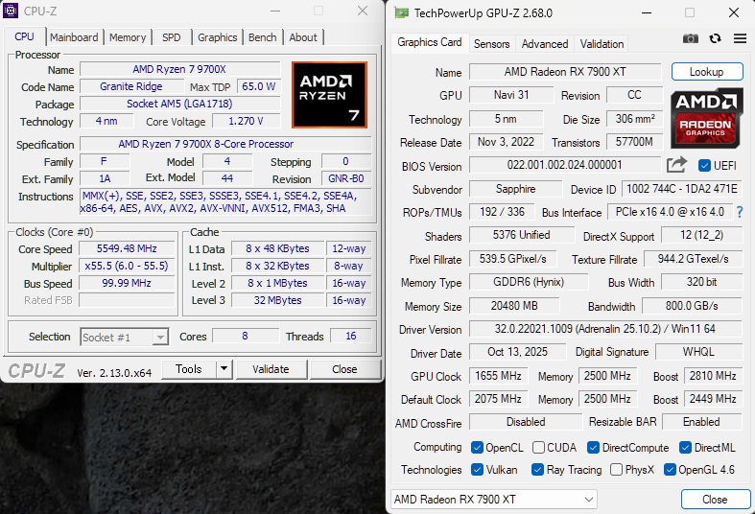Click the Bus Interface question mark icon
The image size is (755, 514).
740,212
